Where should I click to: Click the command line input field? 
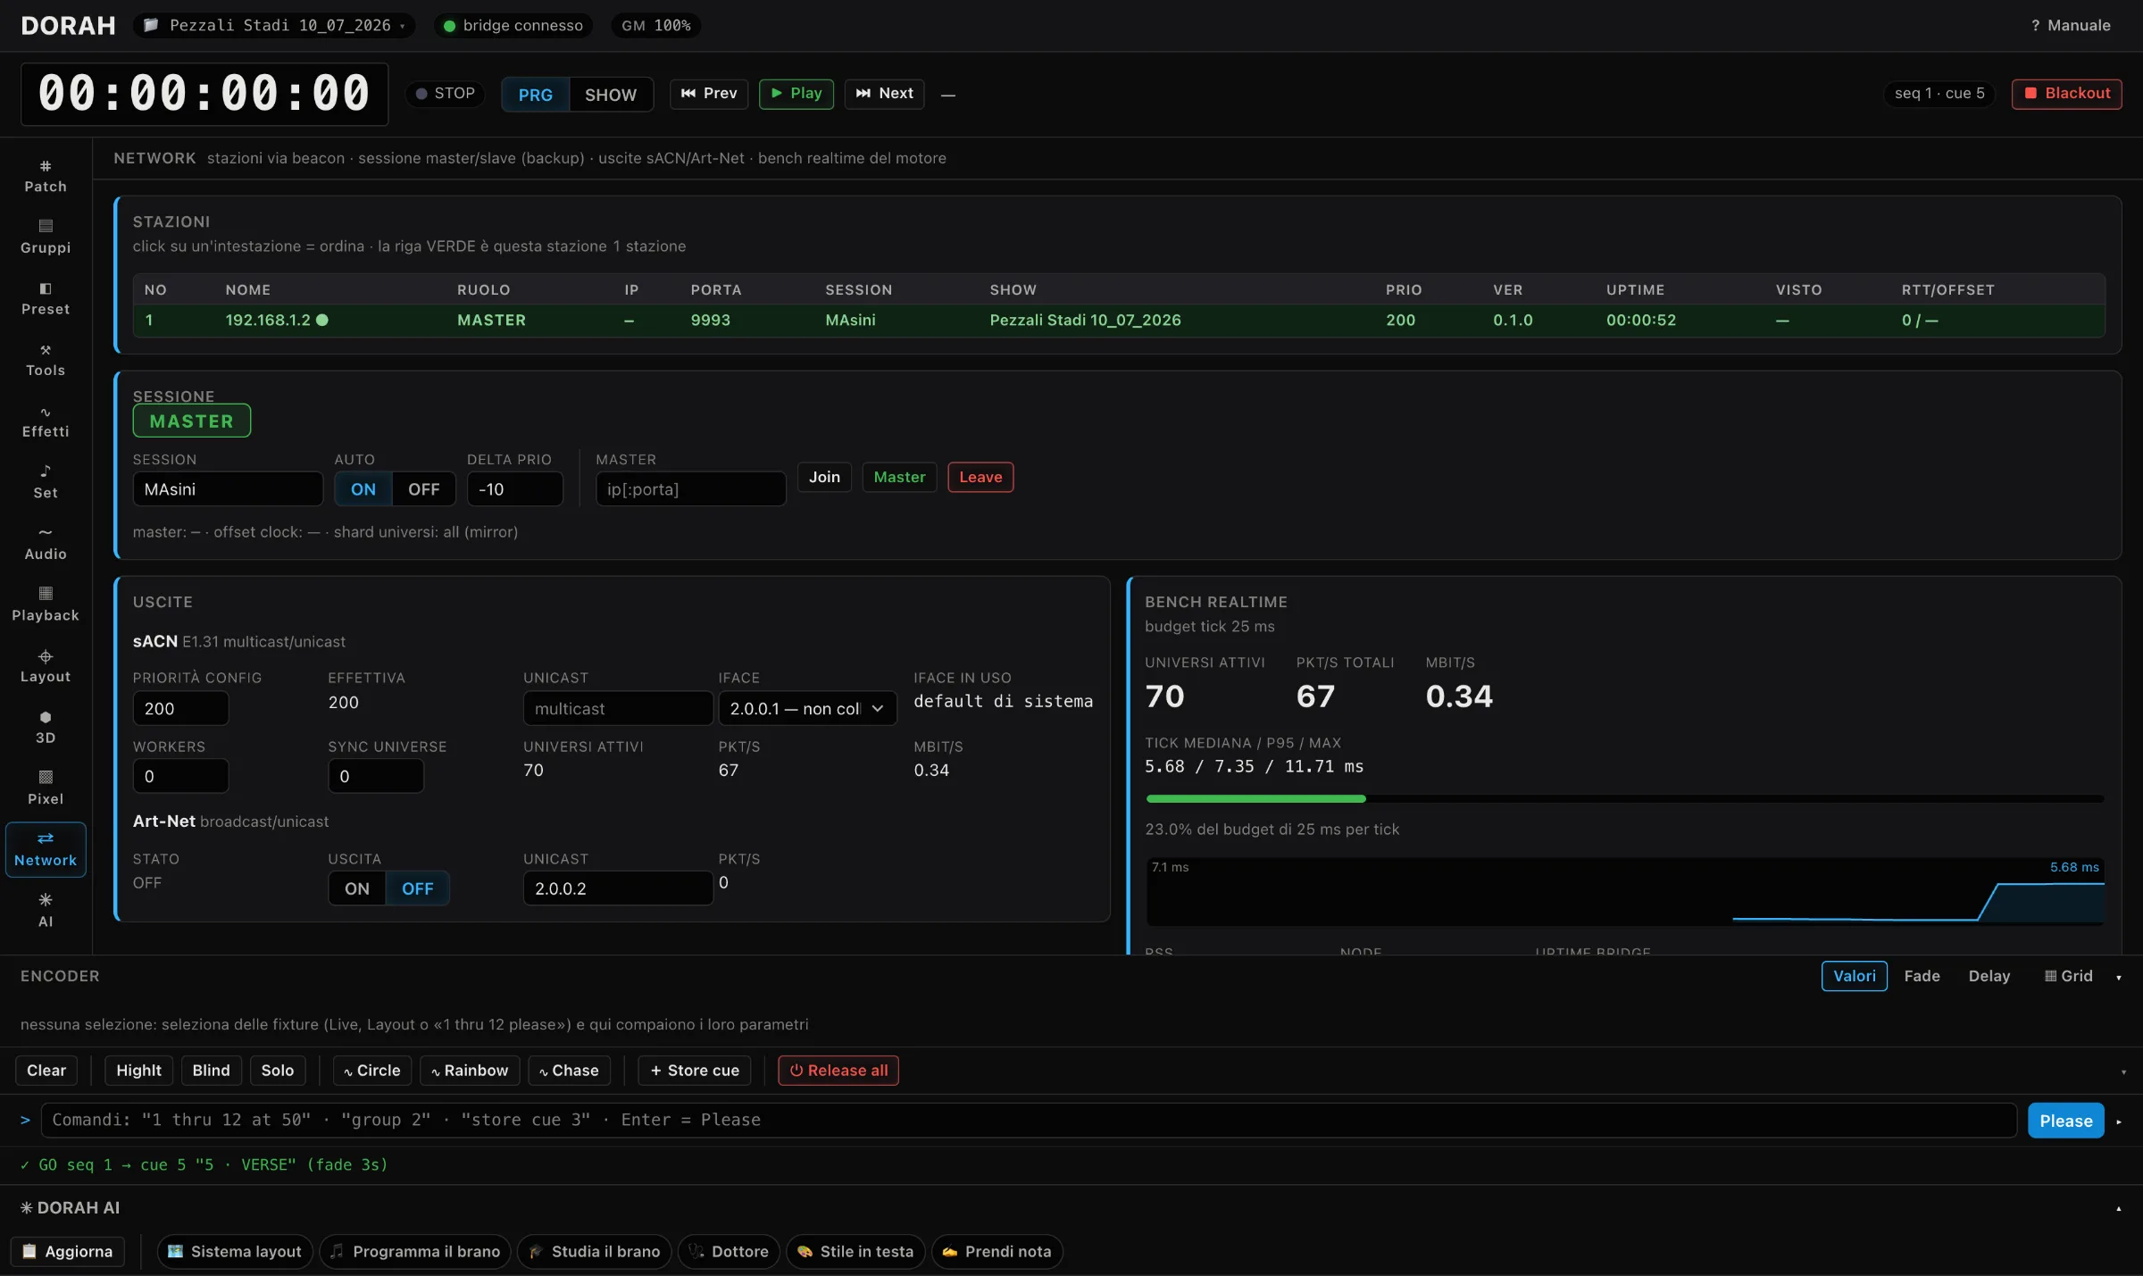[x=1029, y=1120]
